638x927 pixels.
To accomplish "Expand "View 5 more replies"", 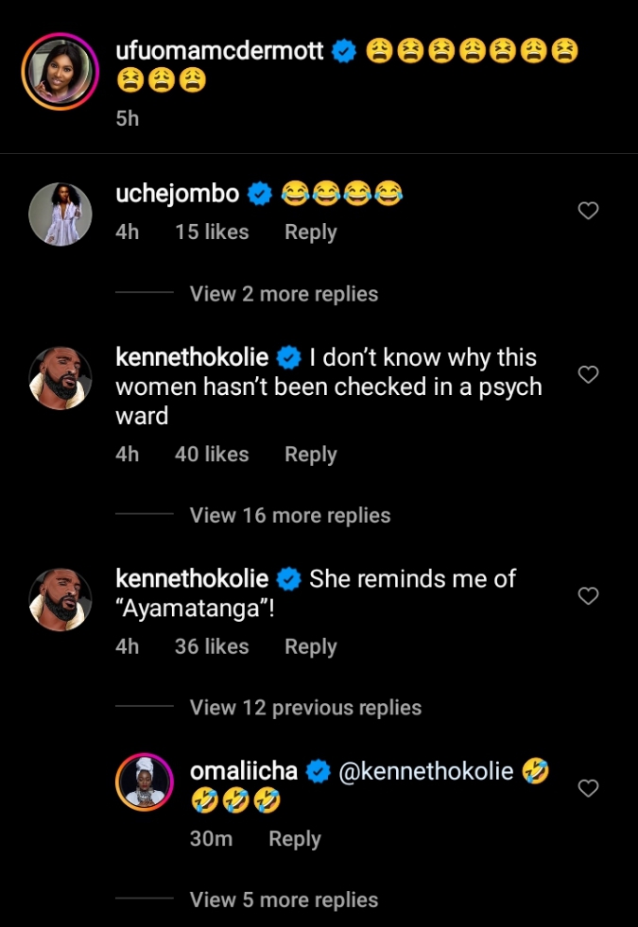I will click(x=284, y=900).
